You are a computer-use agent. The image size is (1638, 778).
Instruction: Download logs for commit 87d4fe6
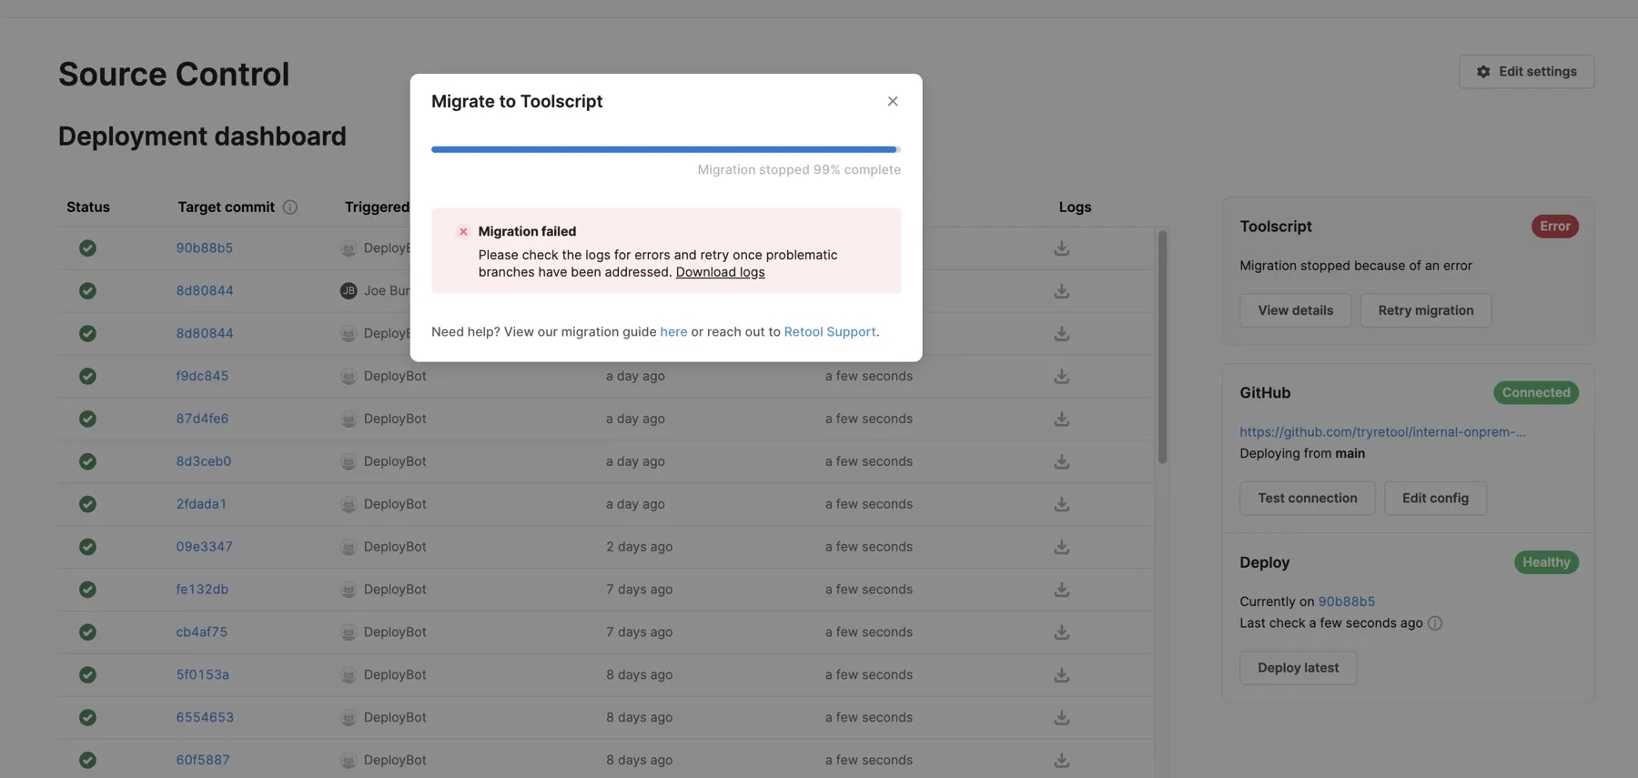click(1062, 419)
